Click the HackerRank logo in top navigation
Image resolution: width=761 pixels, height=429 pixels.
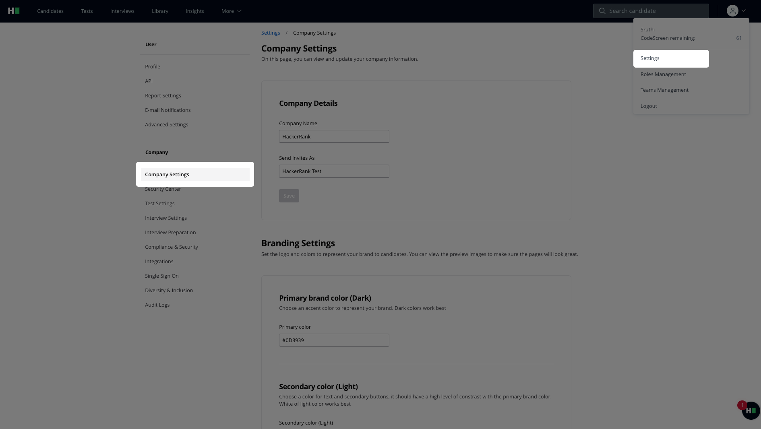(x=14, y=11)
